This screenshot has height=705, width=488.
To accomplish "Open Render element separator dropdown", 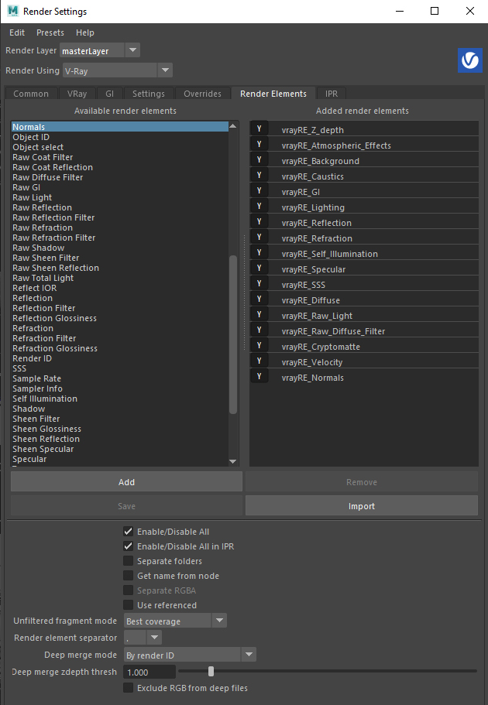I will click(143, 638).
